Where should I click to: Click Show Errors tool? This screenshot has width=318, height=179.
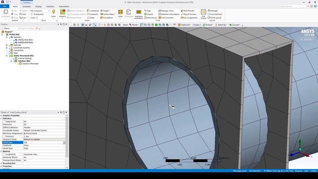(151, 18)
